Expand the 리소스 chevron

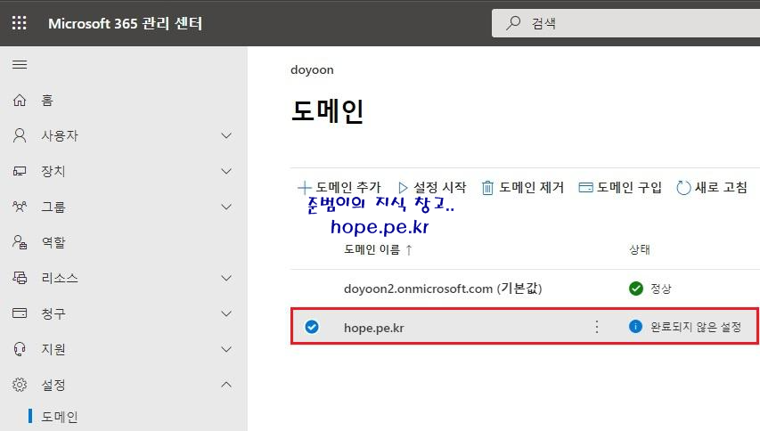point(226,278)
